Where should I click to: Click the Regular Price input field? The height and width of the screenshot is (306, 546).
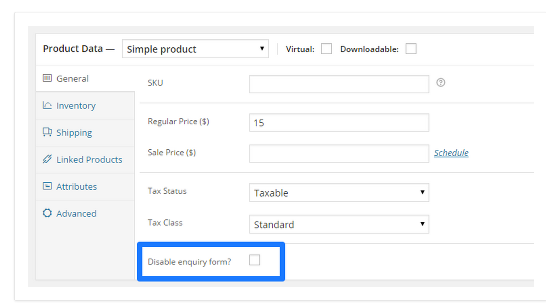click(x=339, y=123)
